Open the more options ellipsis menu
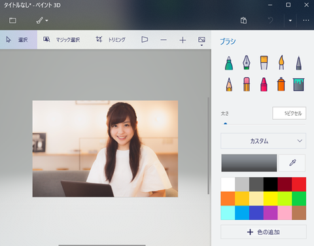The image size is (314, 246). pyautogui.click(x=306, y=20)
